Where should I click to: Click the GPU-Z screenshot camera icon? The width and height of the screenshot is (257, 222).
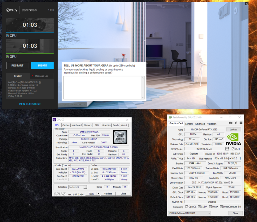point(231,123)
